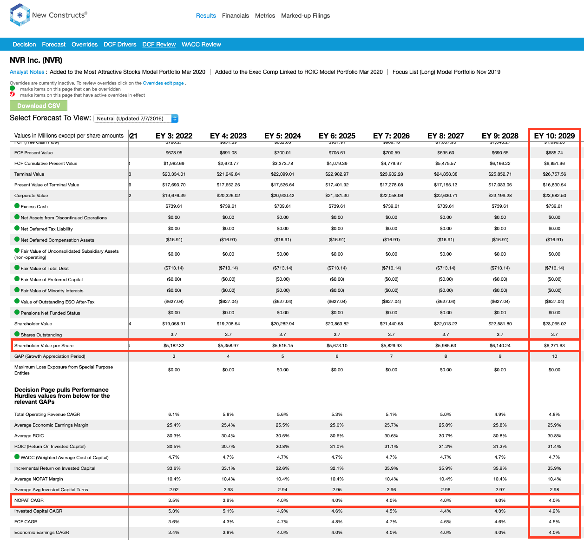This screenshot has width=584, height=540.
Task: Click the Corporate Value row label
Action: tap(31, 196)
